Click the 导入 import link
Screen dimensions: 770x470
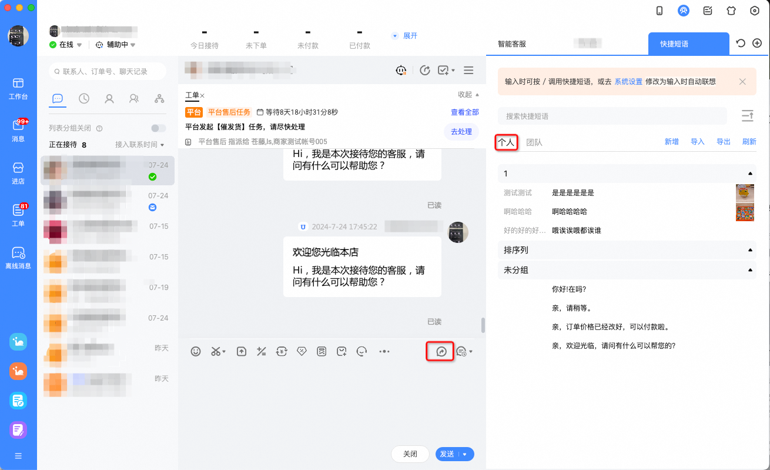[698, 142]
